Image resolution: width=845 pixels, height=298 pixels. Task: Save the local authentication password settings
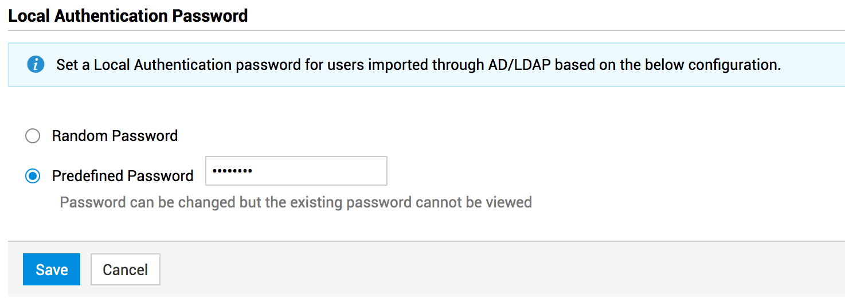(52, 269)
